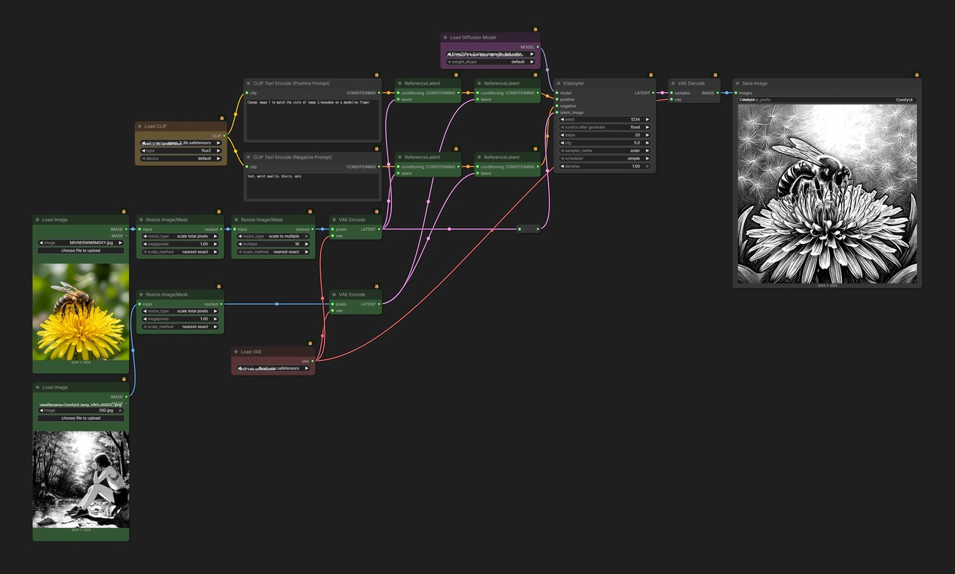Click the fox badge above Load Diffusion Model
Screen dimensions: 955x574
coord(535,29)
